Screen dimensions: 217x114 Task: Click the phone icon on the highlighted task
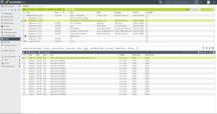click(25, 20)
